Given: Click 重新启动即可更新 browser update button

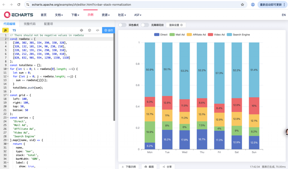Looking at the screenshot, I should tap(272, 4).
